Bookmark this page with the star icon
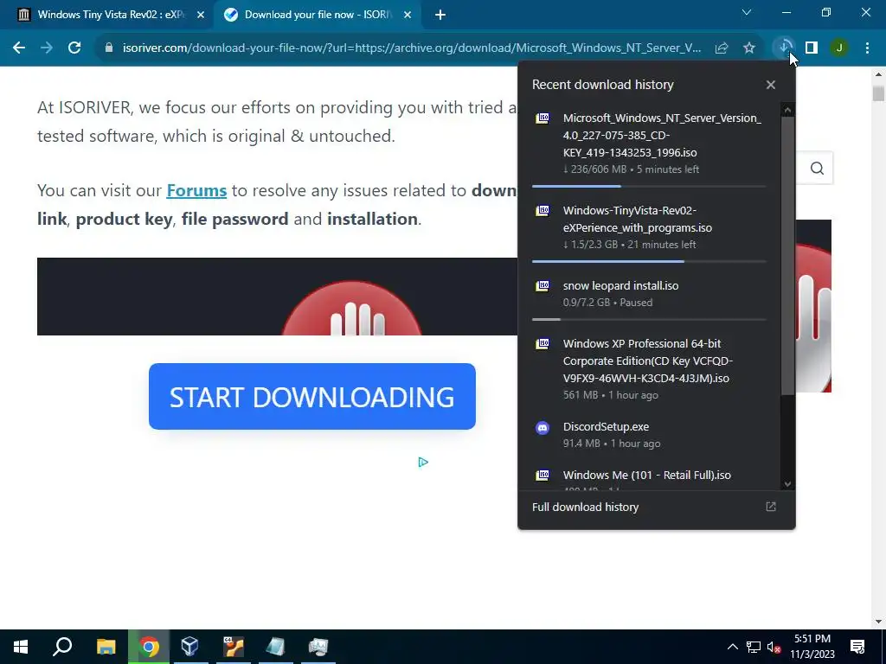Image resolution: width=886 pixels, height=664 pixels. (x=749, y=48)
